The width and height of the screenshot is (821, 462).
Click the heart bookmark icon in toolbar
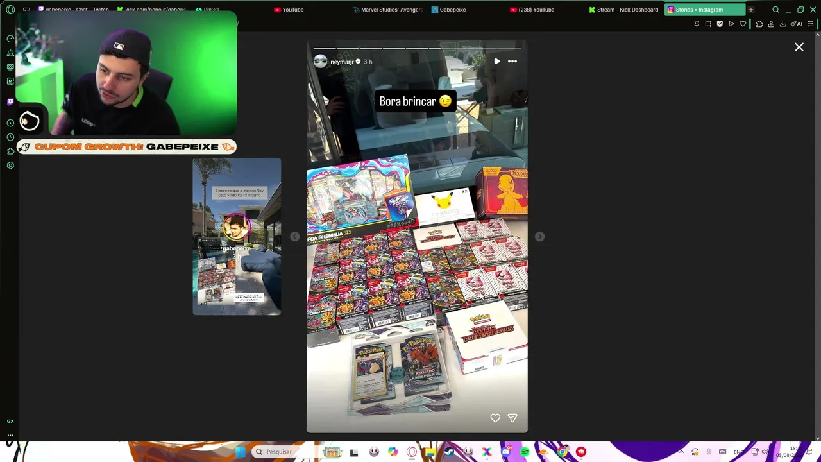pyautogui.click(x=743, y=24)
